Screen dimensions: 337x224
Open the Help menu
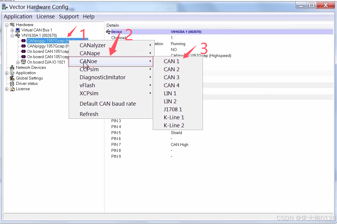(89, 17)
